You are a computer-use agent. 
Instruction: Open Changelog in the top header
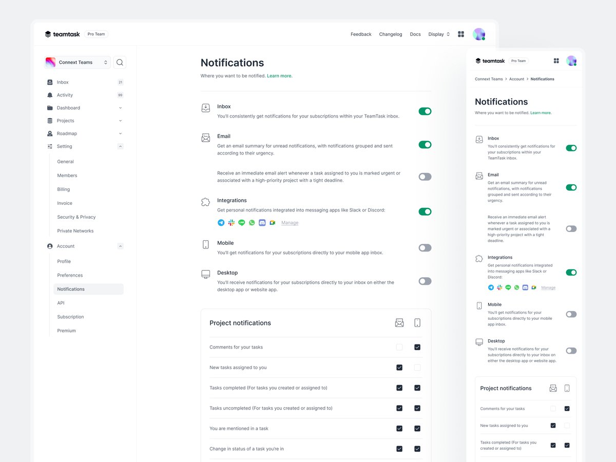[391, 34]
